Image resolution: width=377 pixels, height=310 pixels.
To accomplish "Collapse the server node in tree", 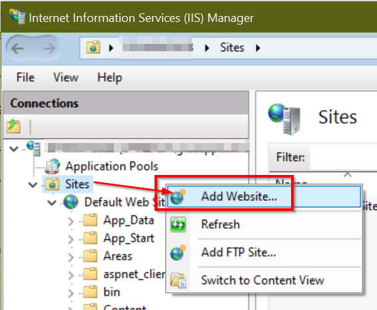I will (x=14, y=149).
